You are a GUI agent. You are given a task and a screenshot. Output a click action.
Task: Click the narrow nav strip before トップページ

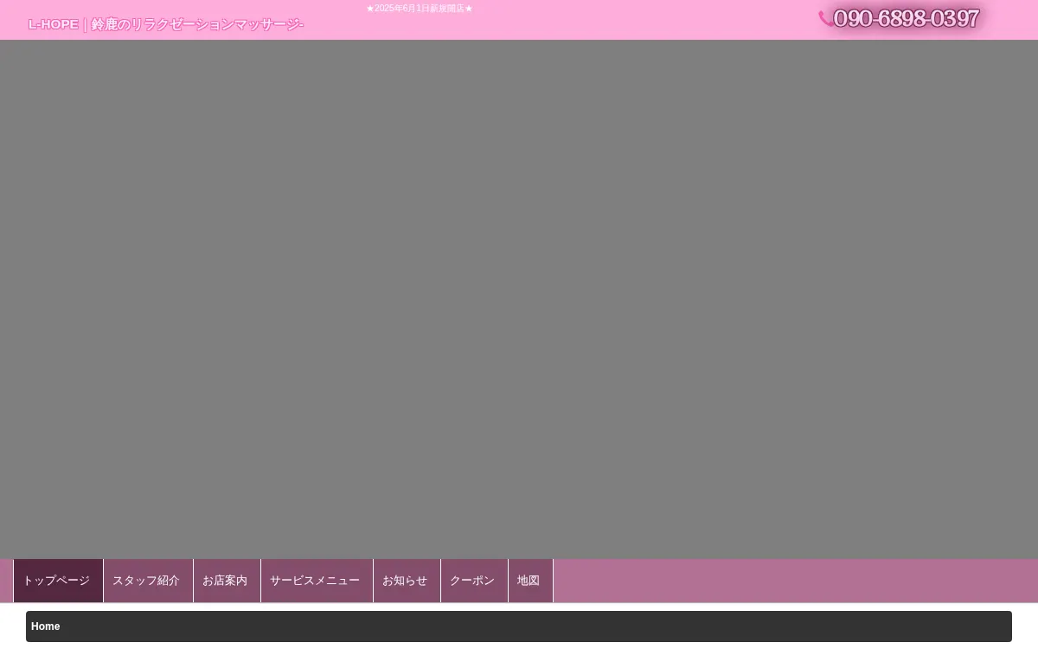pyautogui.click(x=6, y=581)
